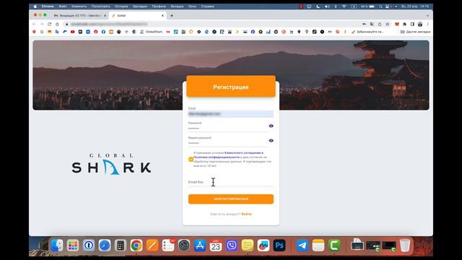Screen dimensions: 462x260
Task: Open Reminders with red badge in Dock
Action: (x=168, y=246)
